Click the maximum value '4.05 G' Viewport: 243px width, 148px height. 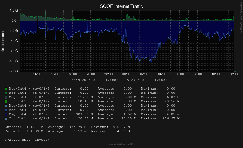tap(173, 114)
